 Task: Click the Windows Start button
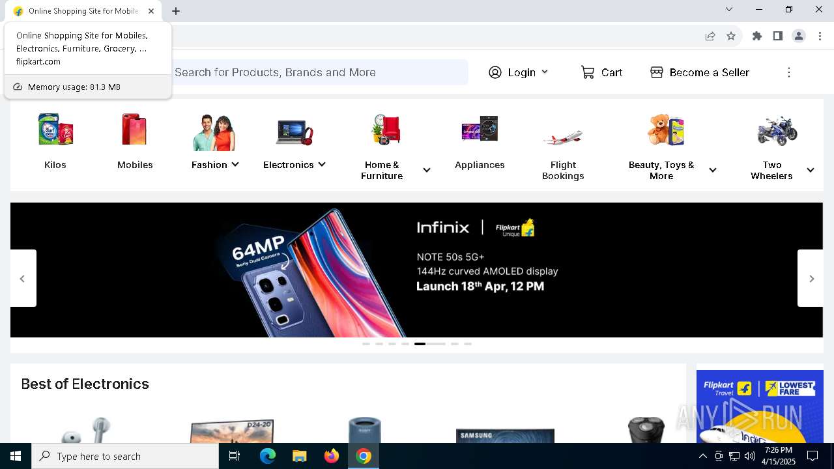click(16, 456)
